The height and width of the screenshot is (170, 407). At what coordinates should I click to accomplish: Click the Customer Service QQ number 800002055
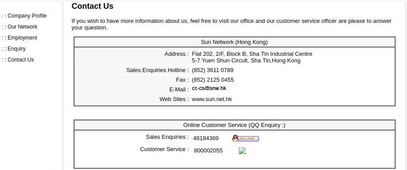208,151
